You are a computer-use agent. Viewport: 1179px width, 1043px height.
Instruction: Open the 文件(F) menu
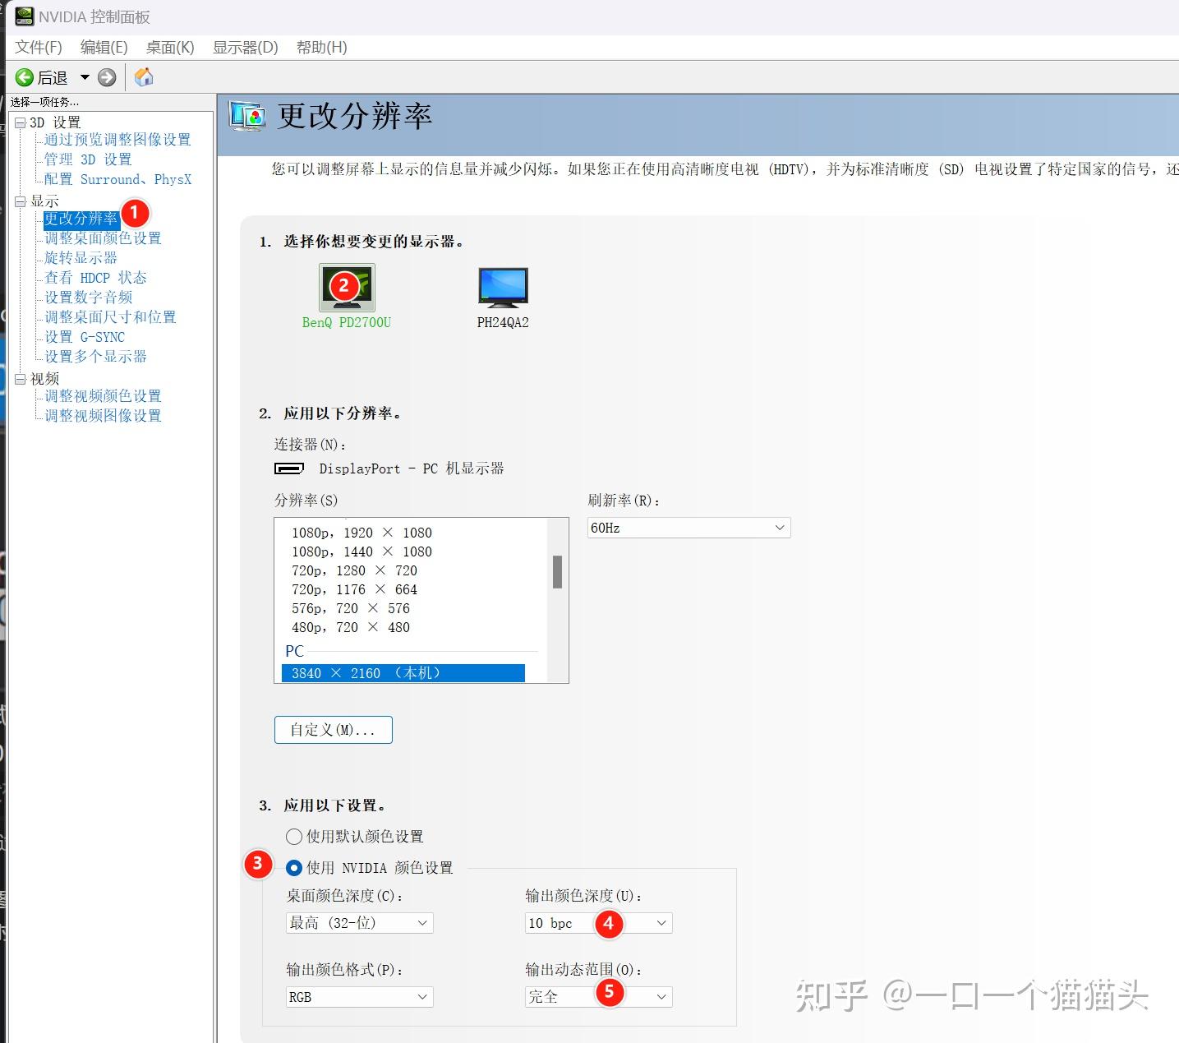pyautogui.click(x=39, y=48)
